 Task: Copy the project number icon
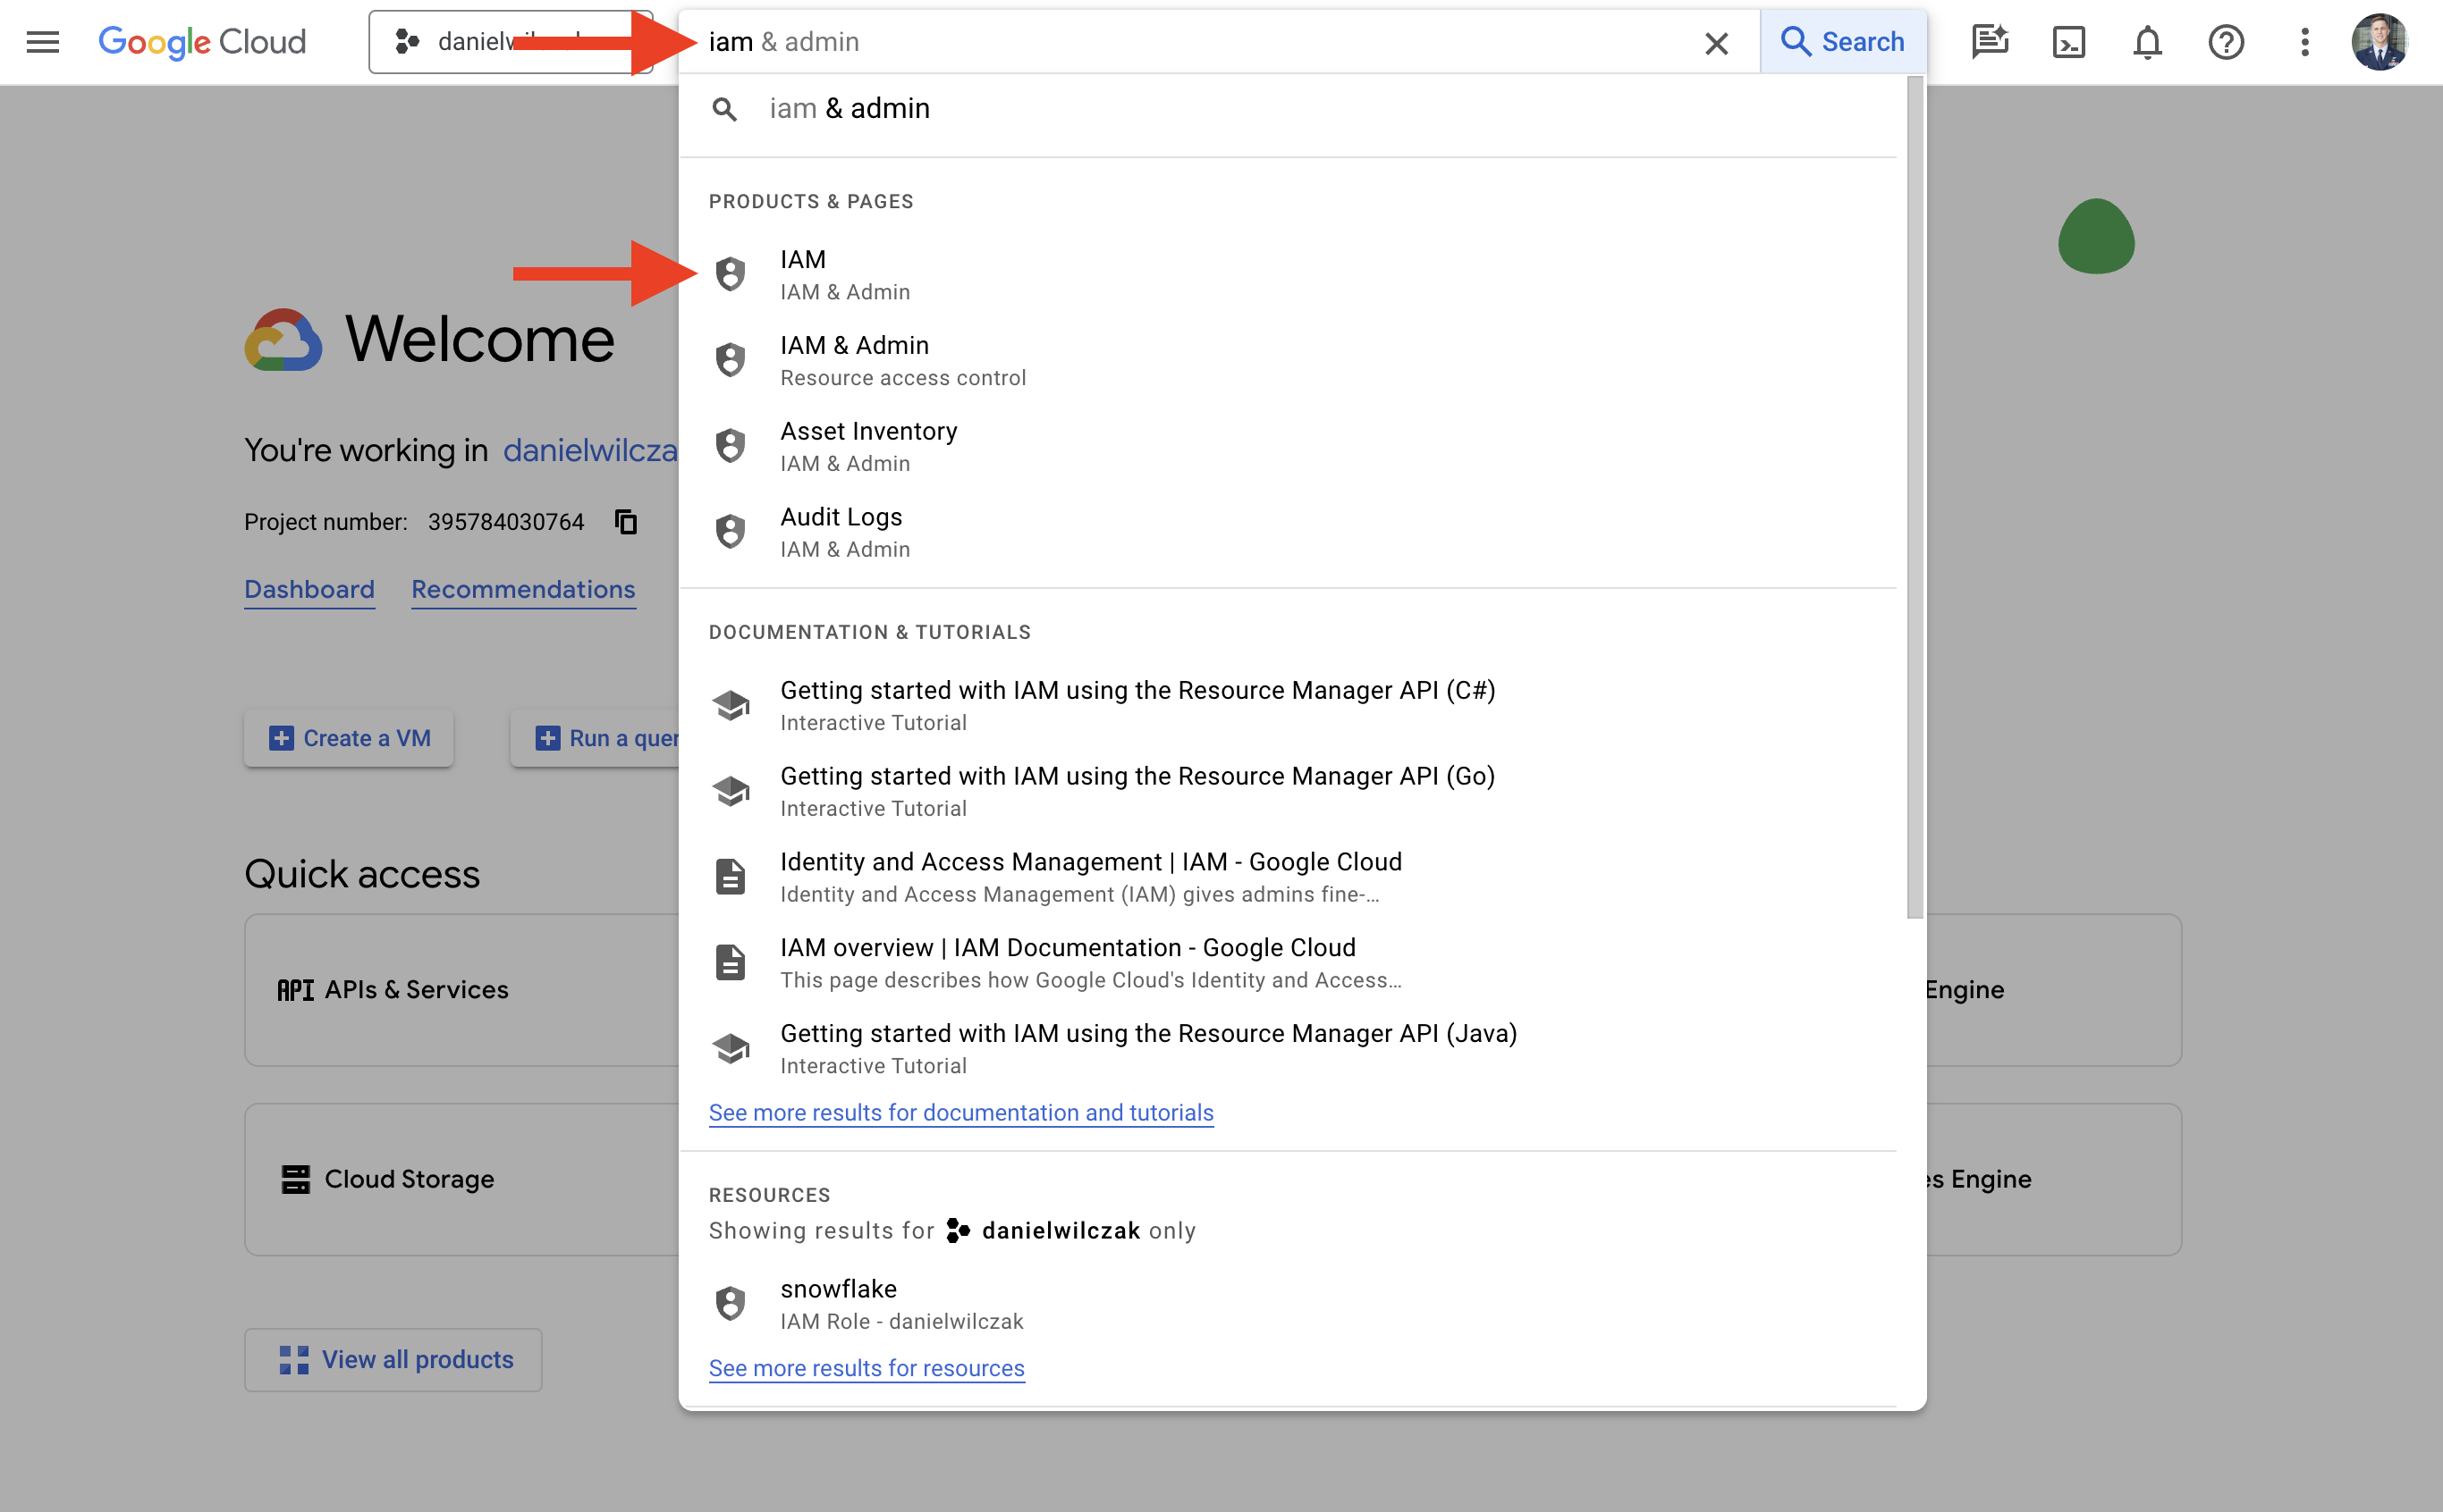625,522
